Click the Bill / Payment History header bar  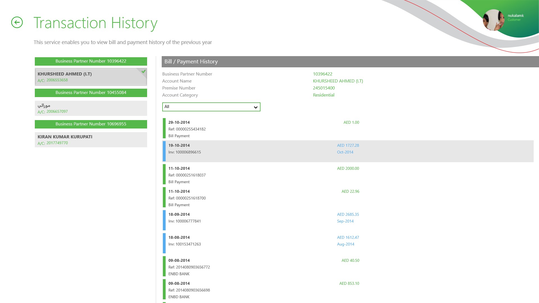pyautogui.click(x=350, y=62)
